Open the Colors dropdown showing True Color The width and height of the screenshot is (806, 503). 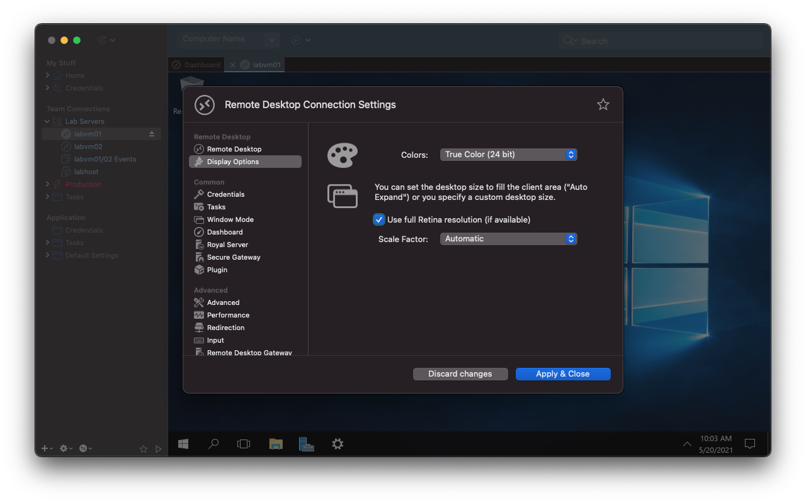point(508,154)
